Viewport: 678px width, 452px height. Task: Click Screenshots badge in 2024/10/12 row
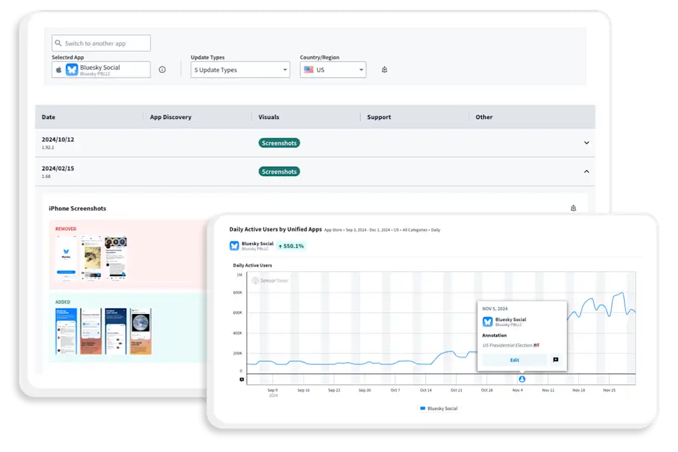(279, 143)
